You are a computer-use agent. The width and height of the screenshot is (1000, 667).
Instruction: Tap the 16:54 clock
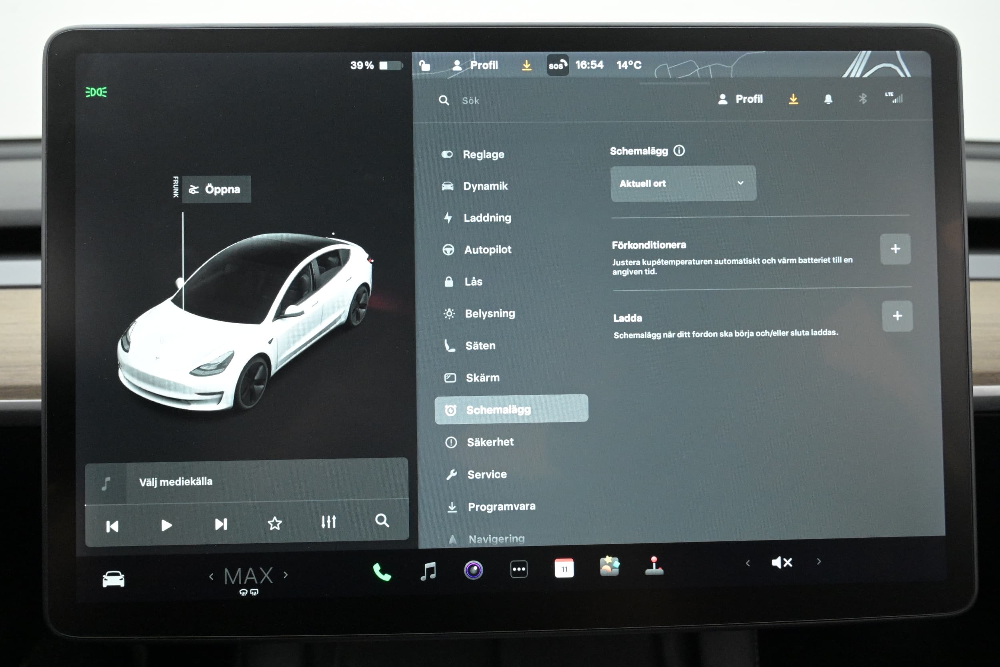click(x=589, y=65)
